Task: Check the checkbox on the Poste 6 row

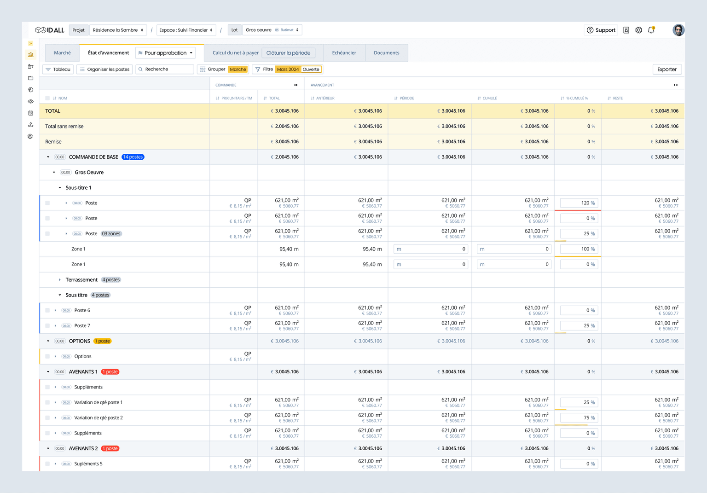Action: (47, 310)
